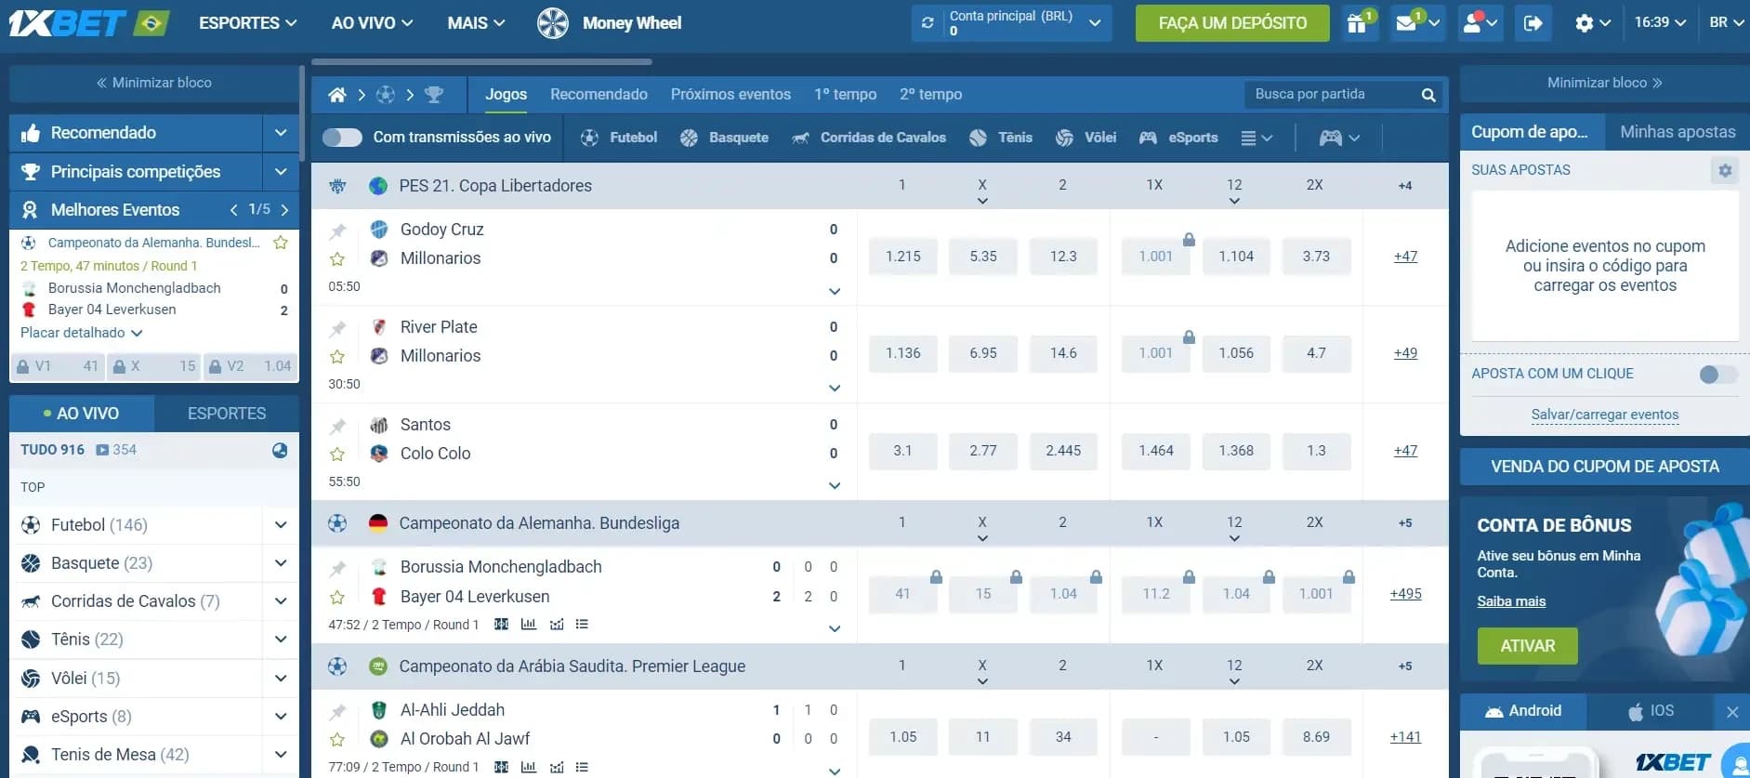The width and height of the screenshot is (1750, 778).
Task: Filter by Vôlei sport
Action: point(1086,138)
